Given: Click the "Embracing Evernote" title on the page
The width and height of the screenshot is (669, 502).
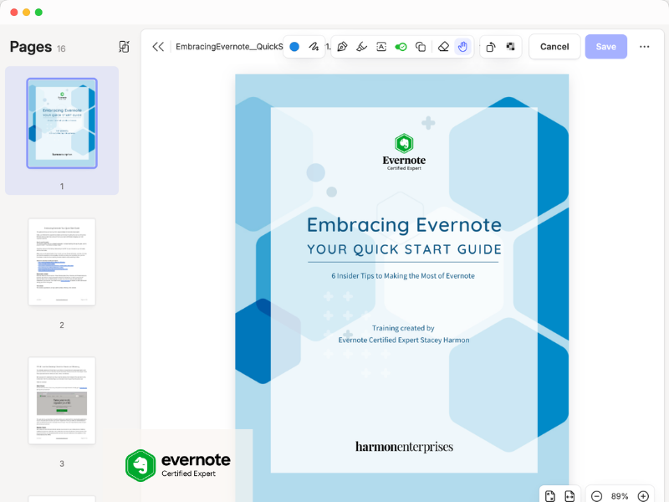Looking at the screenshot, I should pyautogui.click(x=404, y=225).
